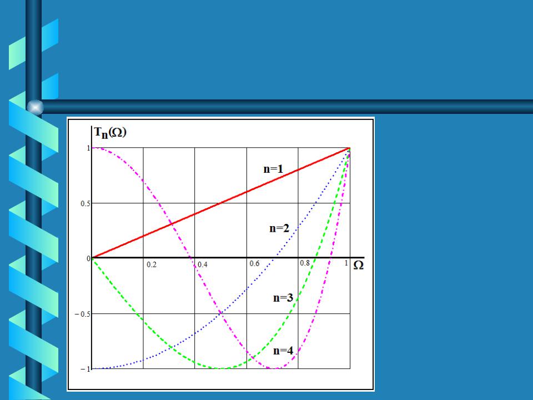The height and width of the screenshot is (400, 533).
Task: Click the 0.4 tick label on horizontal axis
Action: [x=203, y=264]
